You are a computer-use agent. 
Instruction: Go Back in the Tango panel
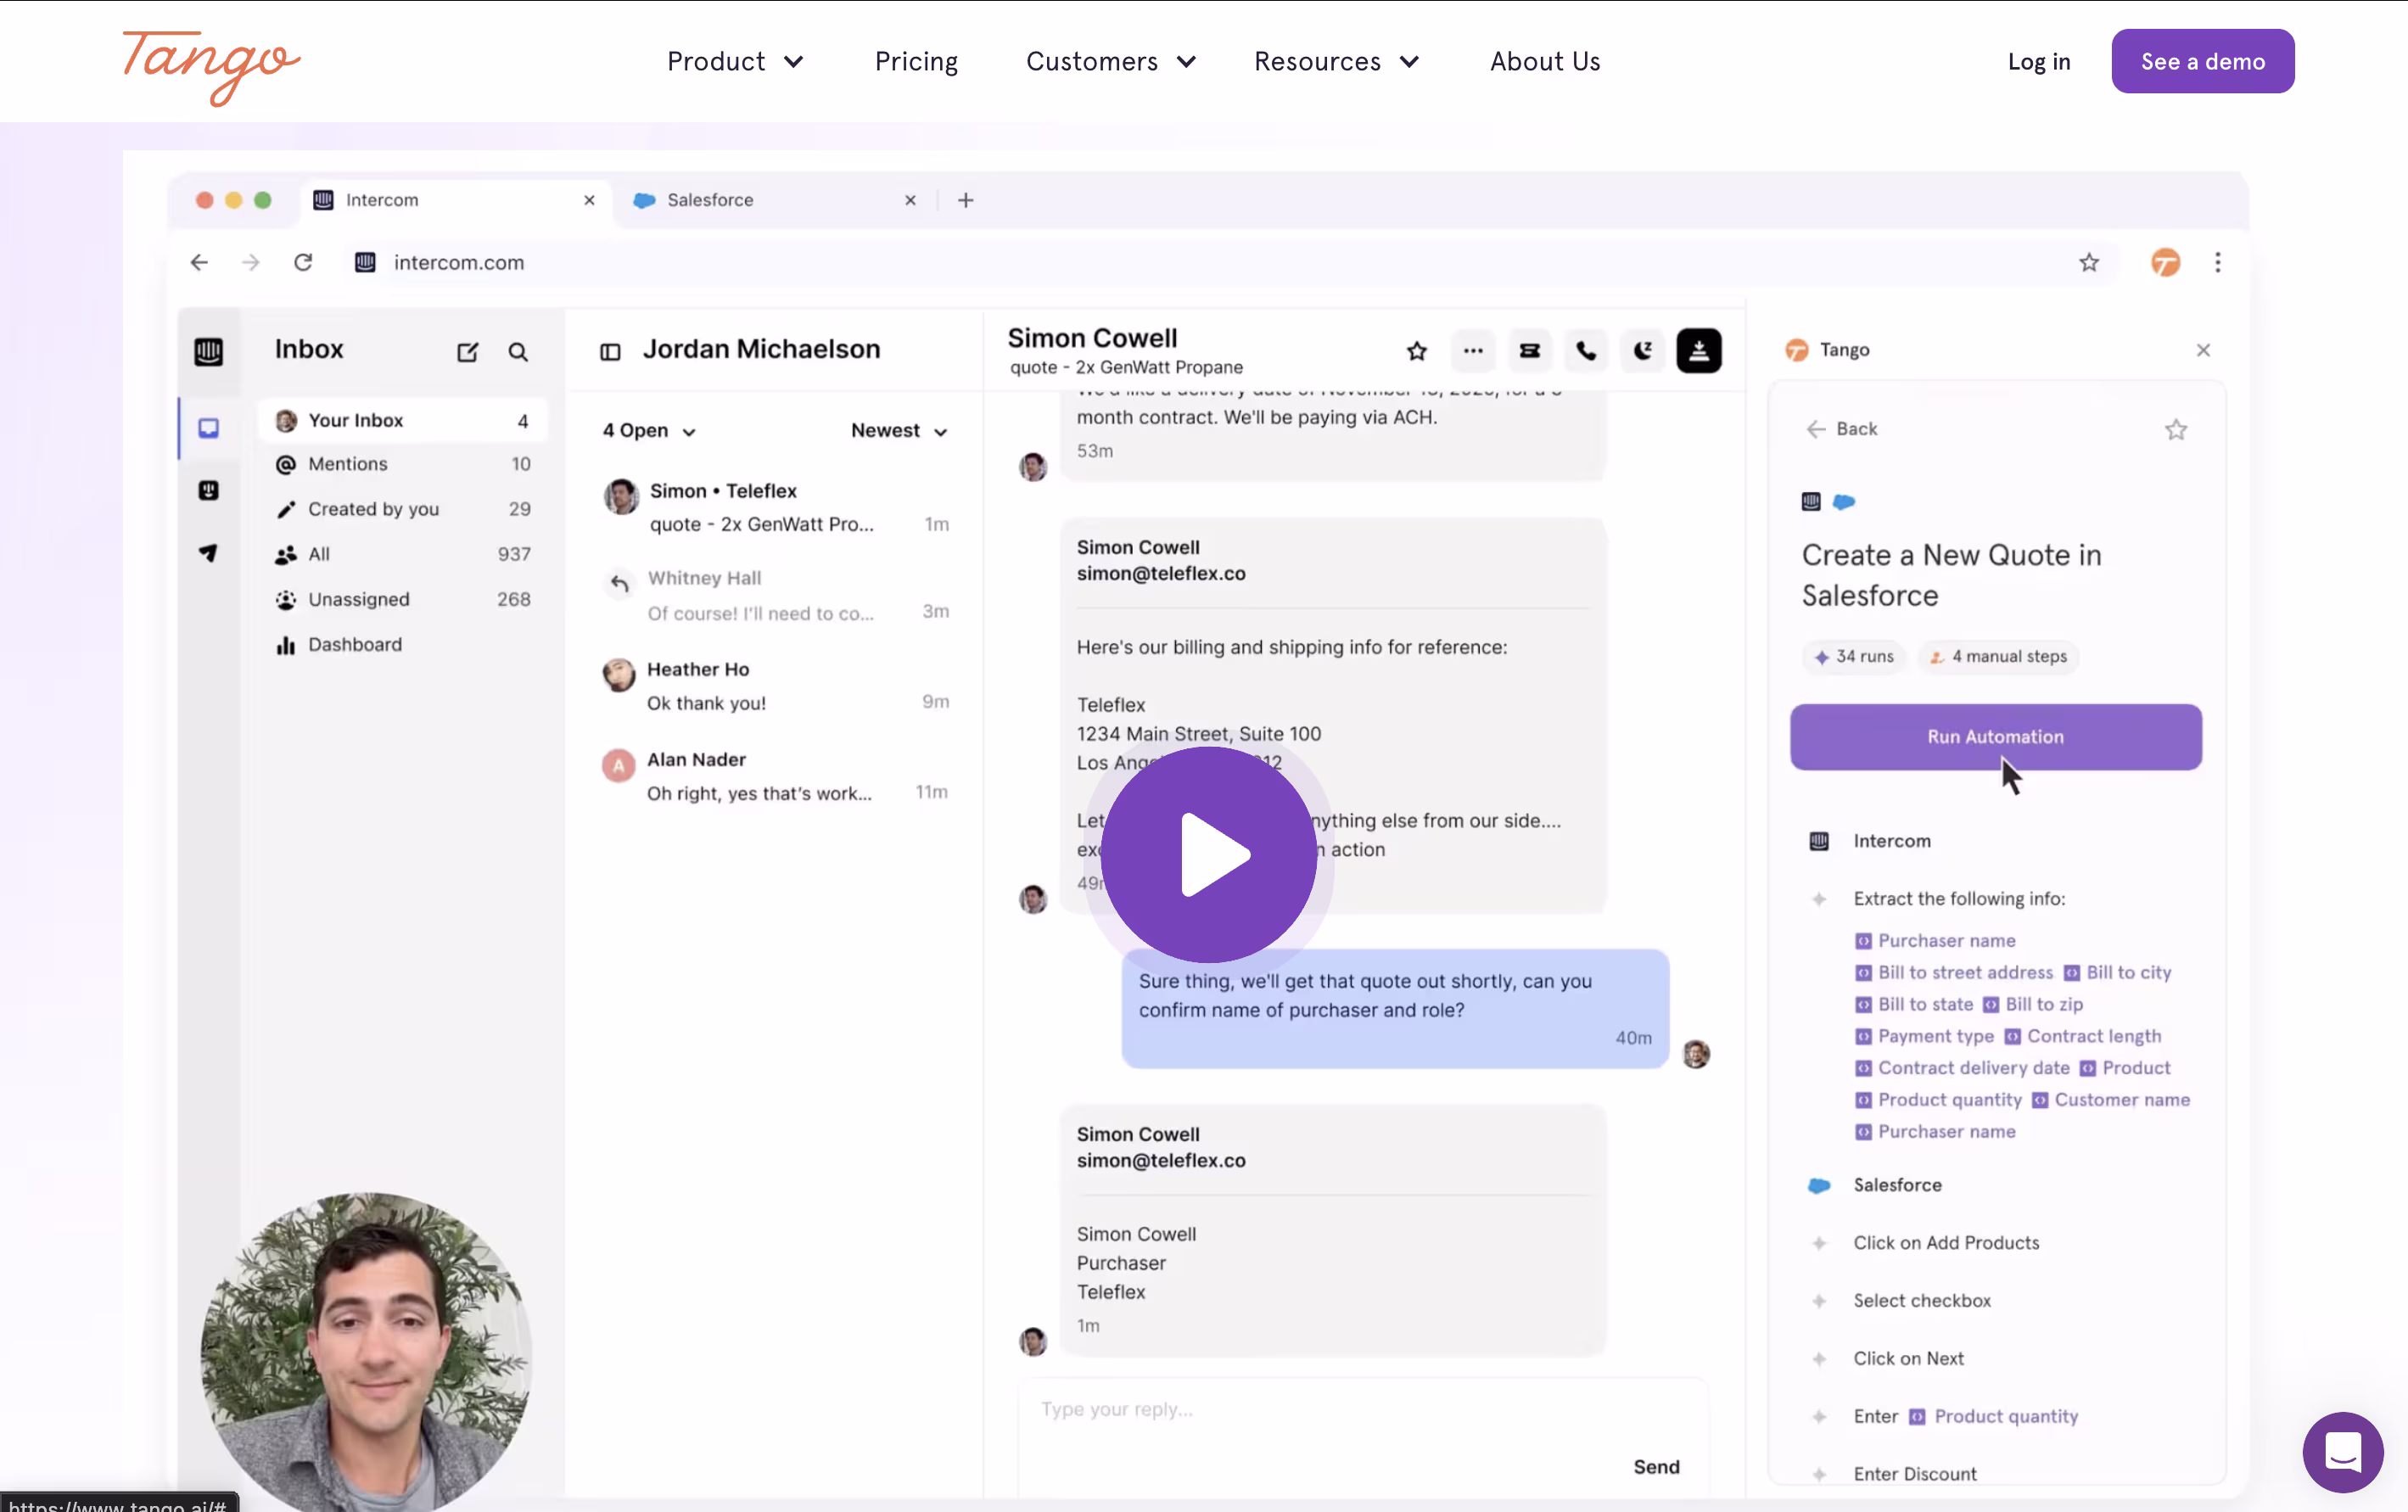(1841, 429)
